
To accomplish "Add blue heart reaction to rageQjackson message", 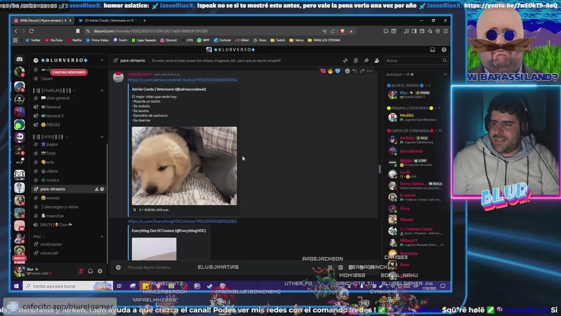I will point(337,71).
